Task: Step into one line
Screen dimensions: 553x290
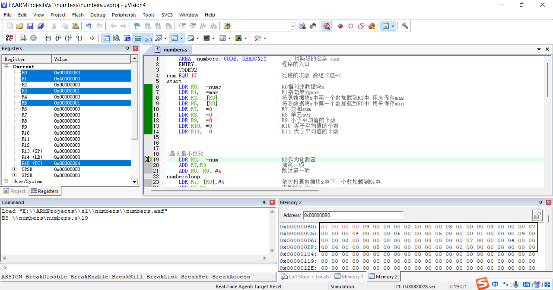Action: [x=48, y=38]
